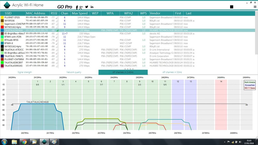Open the hamburger menu icon

[255, 7]
